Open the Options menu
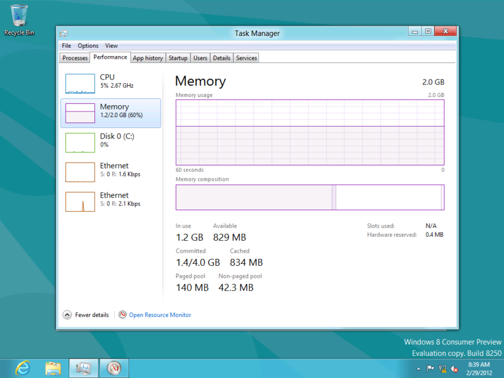Image resolution: width=504 pixels, height=378 pixels. [88, 45]
